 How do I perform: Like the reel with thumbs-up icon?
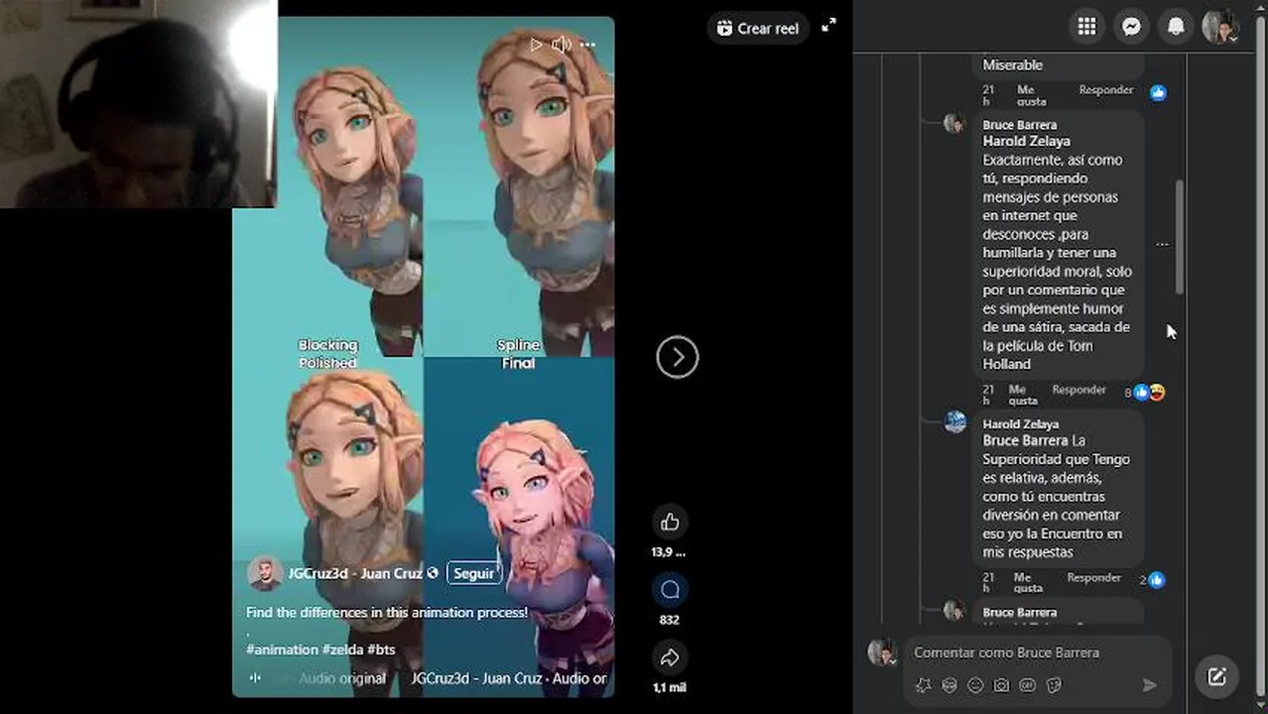pos(670,522)
